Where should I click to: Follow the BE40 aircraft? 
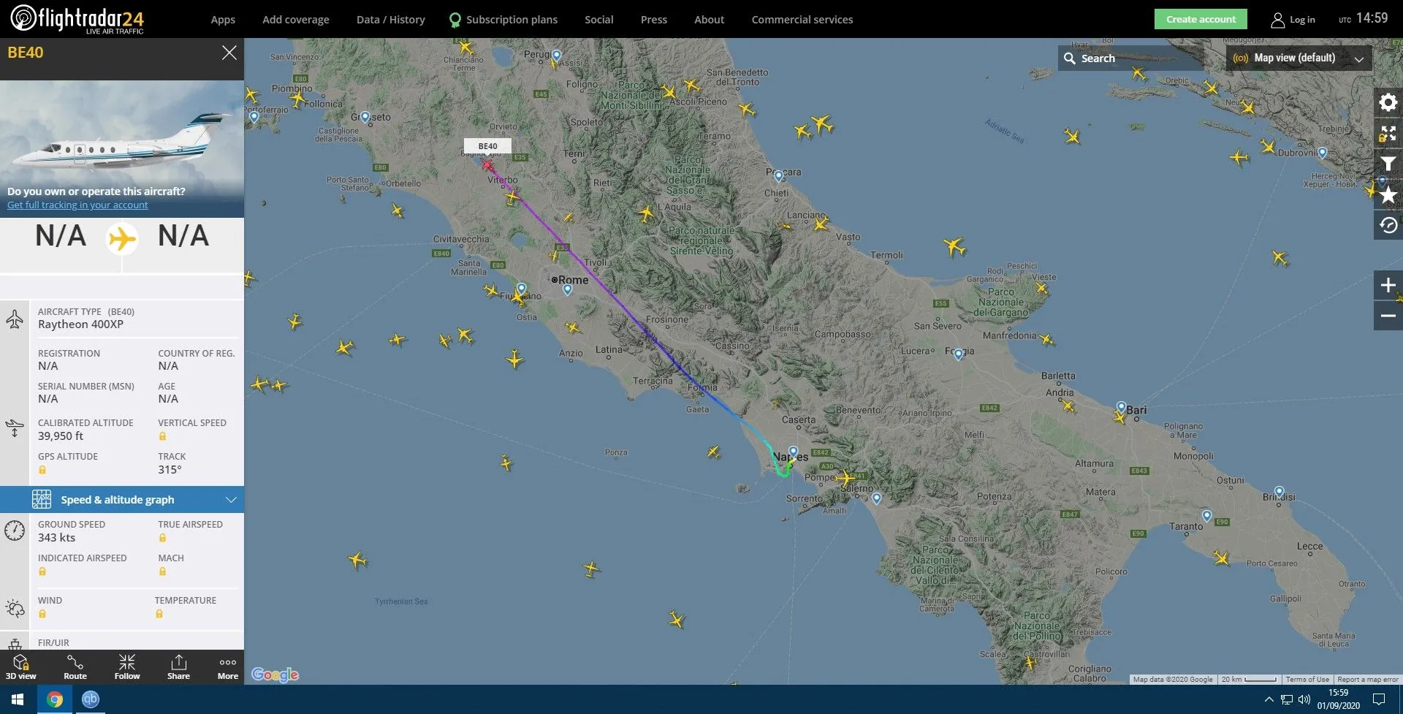coord(127,666)
